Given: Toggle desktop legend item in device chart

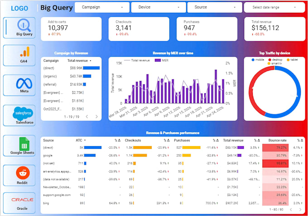Looking at the screenshot, I should coord(275,59).
